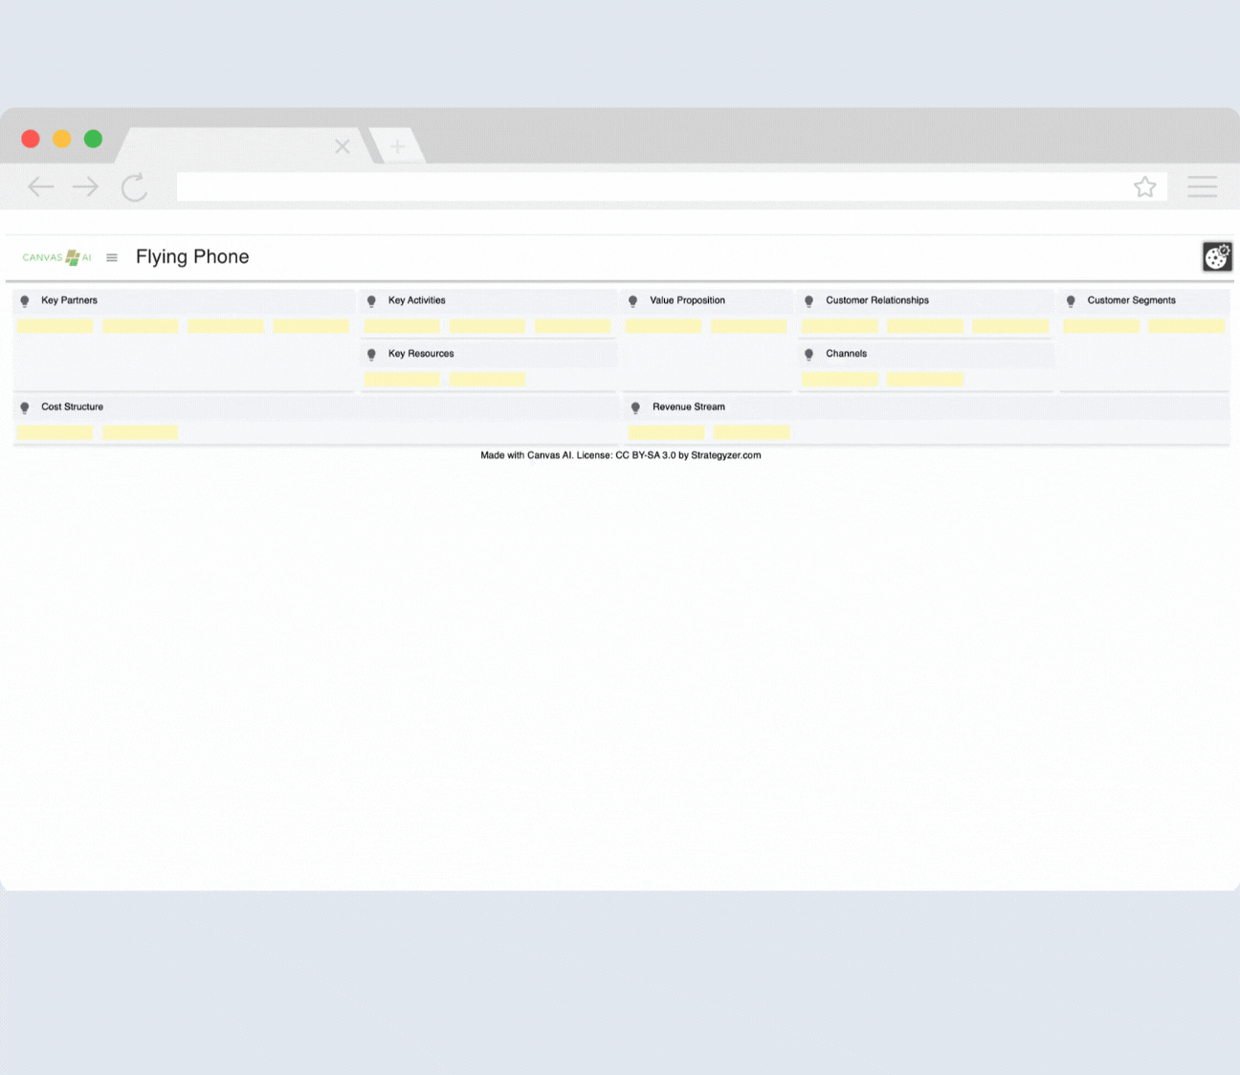Click the Customer Segments lightbulb icon

click(x=1071, y=301)
